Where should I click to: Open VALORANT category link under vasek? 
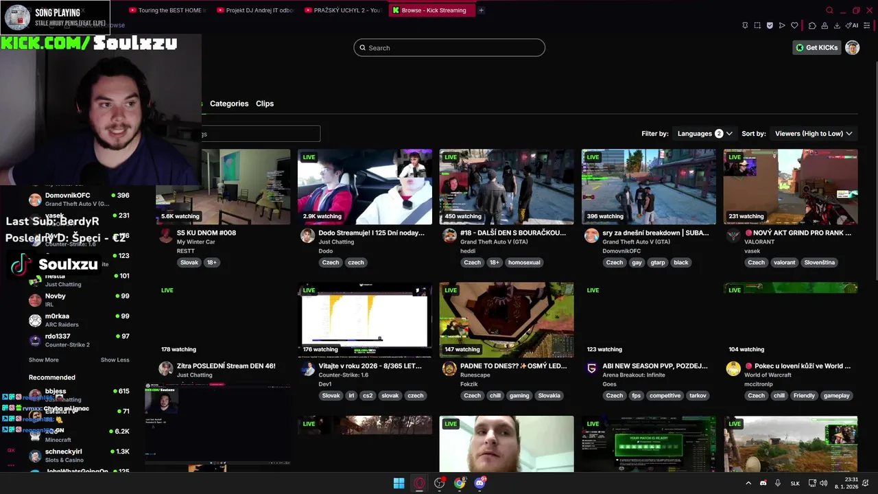759,242
